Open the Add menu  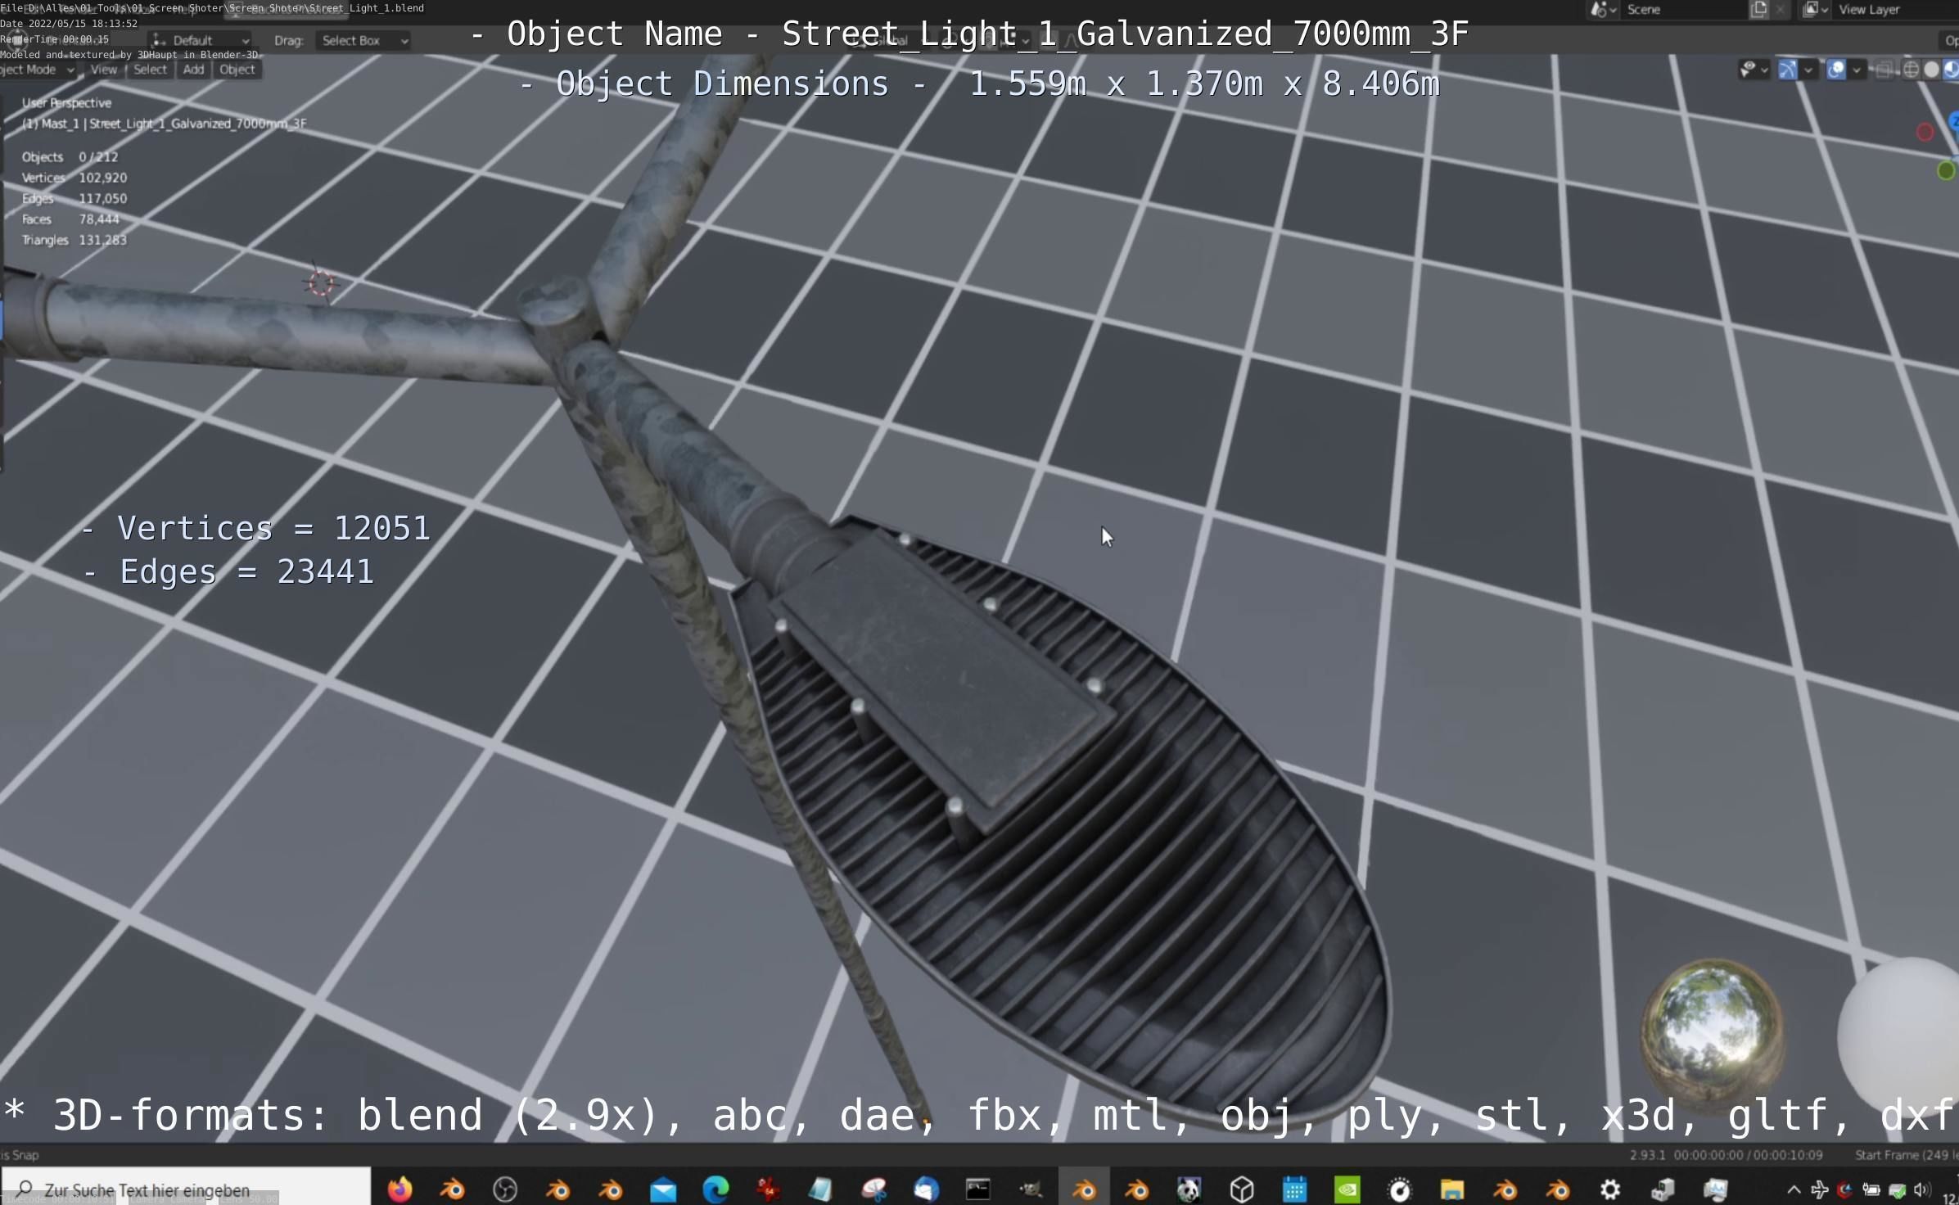pyautogui.click(x=193, y=70)
